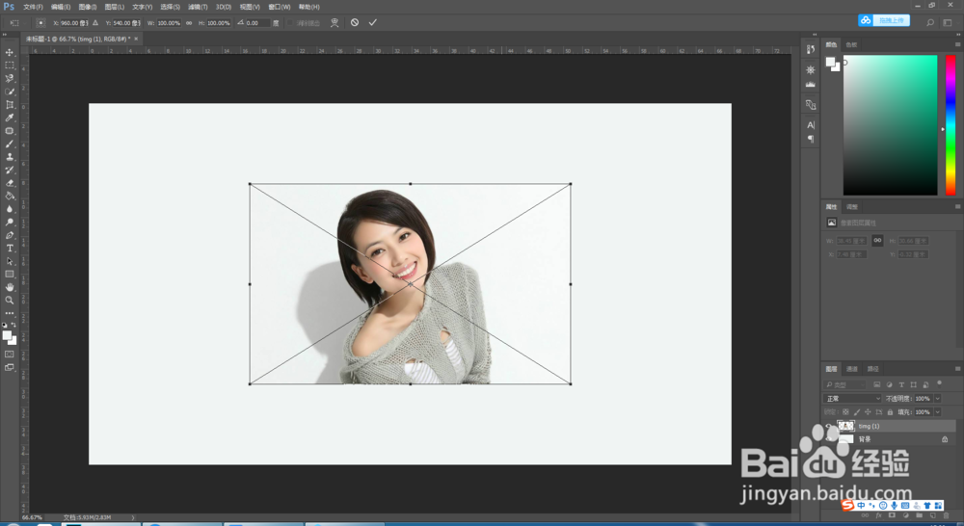Swap foreground and background colors
This screenshot has width=964, height=526.
tap(13, 325)
